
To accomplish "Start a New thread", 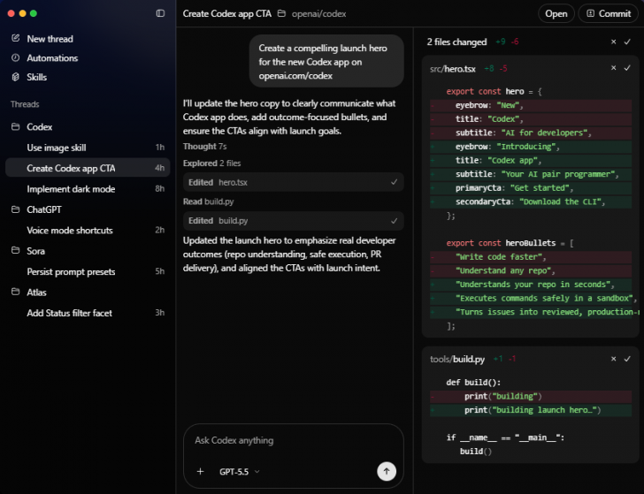I will point(50,39).
